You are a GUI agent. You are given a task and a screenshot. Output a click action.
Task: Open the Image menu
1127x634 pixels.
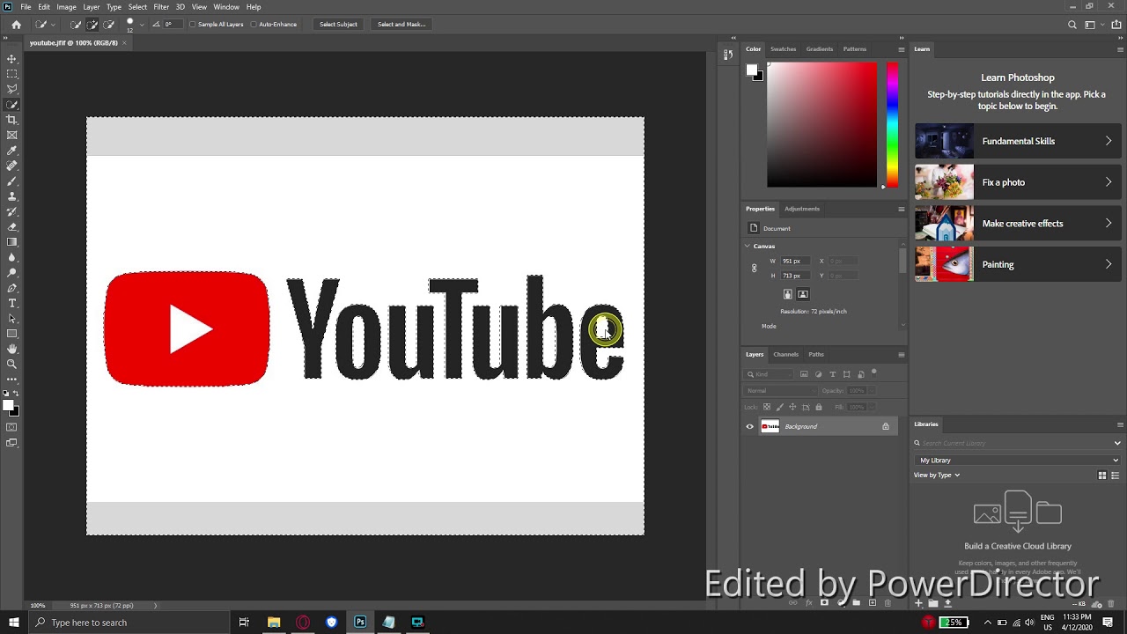66,7
